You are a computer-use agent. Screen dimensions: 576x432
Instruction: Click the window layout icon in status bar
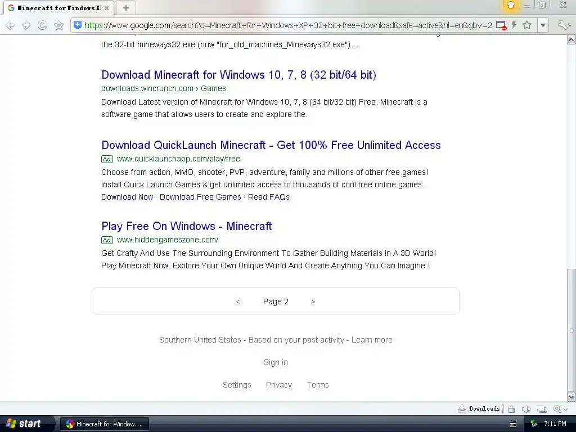(x=542, y=409)
